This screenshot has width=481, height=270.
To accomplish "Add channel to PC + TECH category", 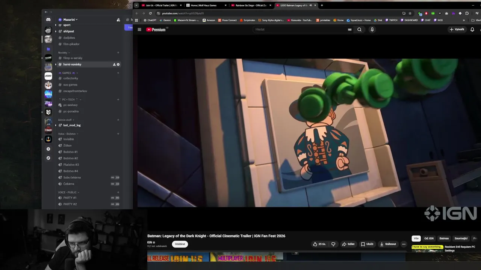I will (118, 99).
